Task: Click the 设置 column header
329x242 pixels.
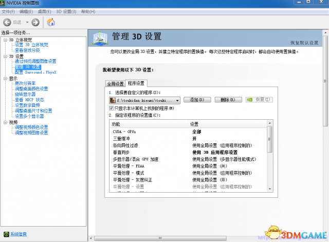Action: coord(227,124)
